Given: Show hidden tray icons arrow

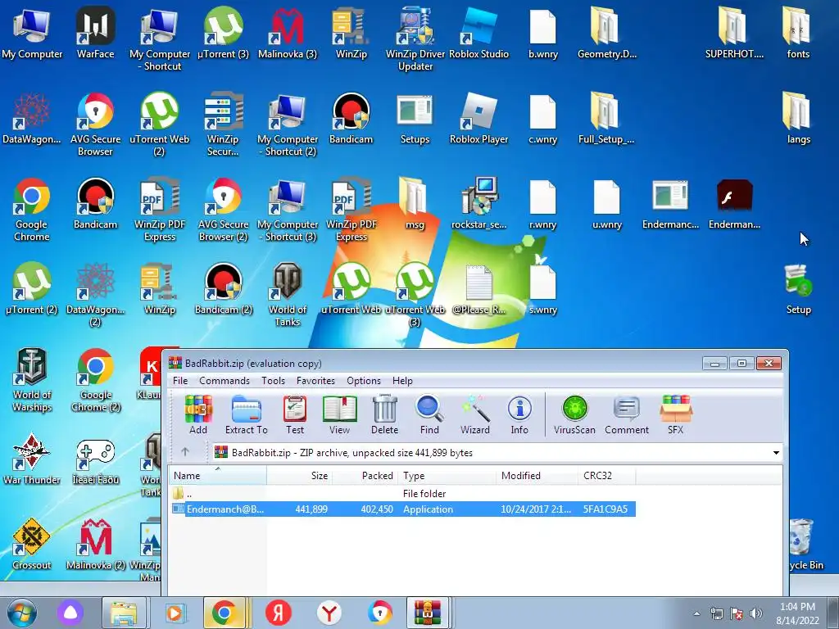Looking at the screenshot, I should coord(696,613).
